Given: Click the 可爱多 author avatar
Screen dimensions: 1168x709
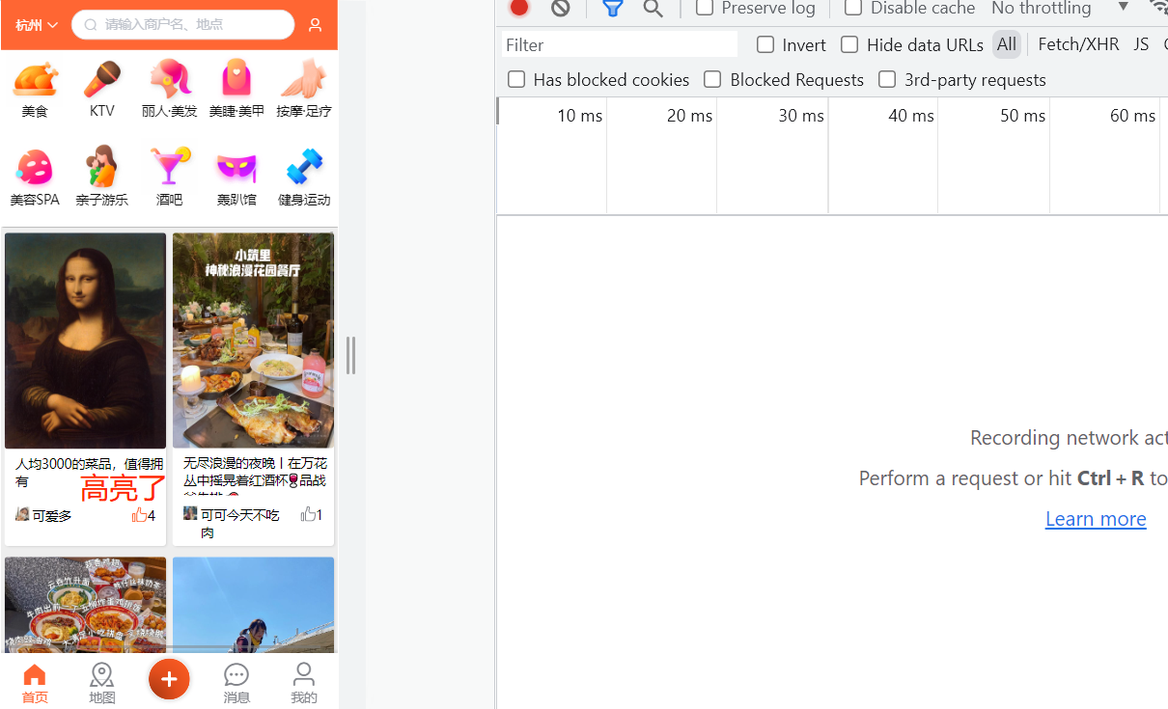Looking at the screenshot, I should click(x=22, y=514).
